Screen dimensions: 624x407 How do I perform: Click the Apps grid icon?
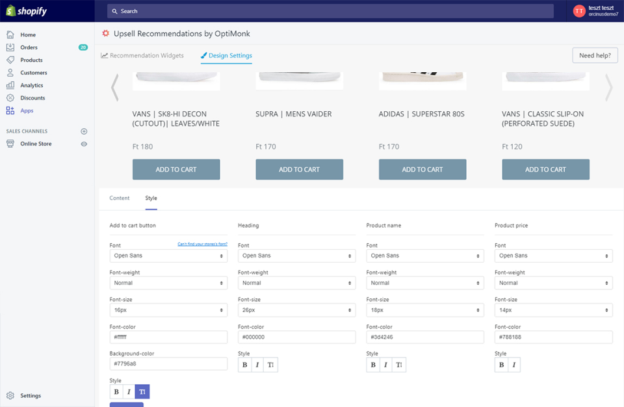click(10, 111)
